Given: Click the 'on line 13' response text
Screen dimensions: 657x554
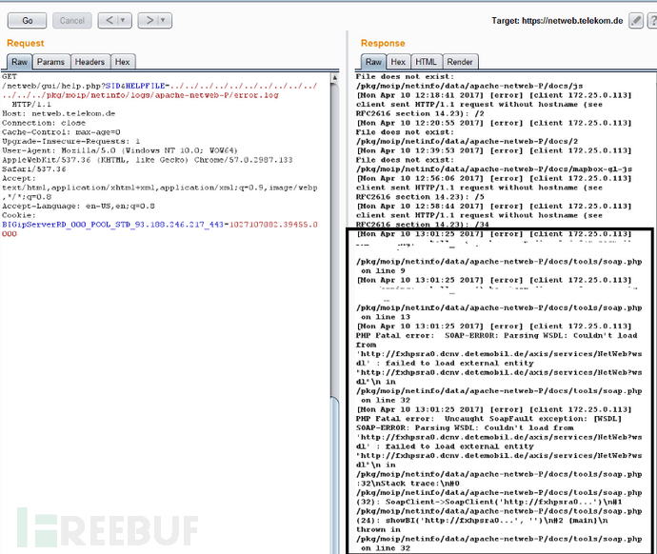Looking at the screenshot, I should pyautogui.click(x=386, y=317).
